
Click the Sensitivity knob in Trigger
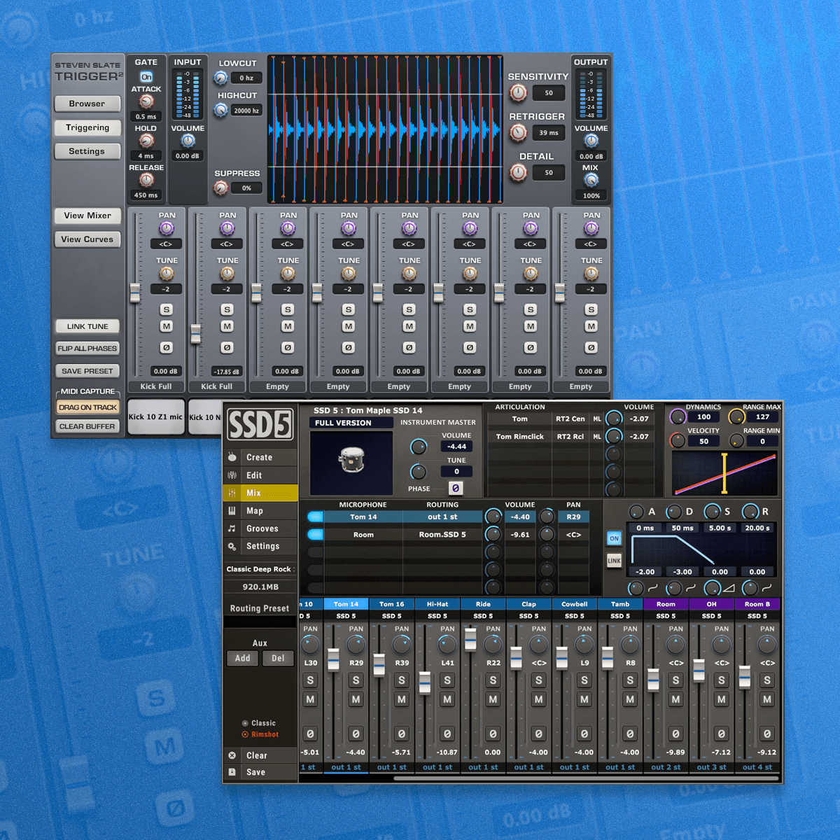(518, 92)
